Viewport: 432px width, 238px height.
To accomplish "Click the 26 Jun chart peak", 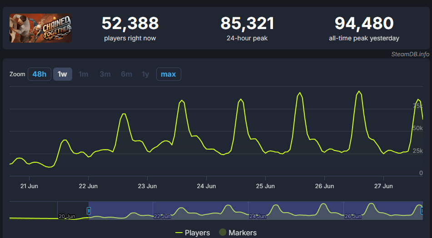I will click(x=358, y=91).
